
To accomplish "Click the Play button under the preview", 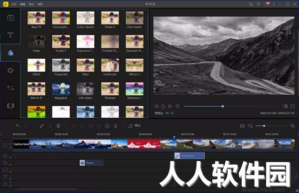I will [x=163, y=106].
